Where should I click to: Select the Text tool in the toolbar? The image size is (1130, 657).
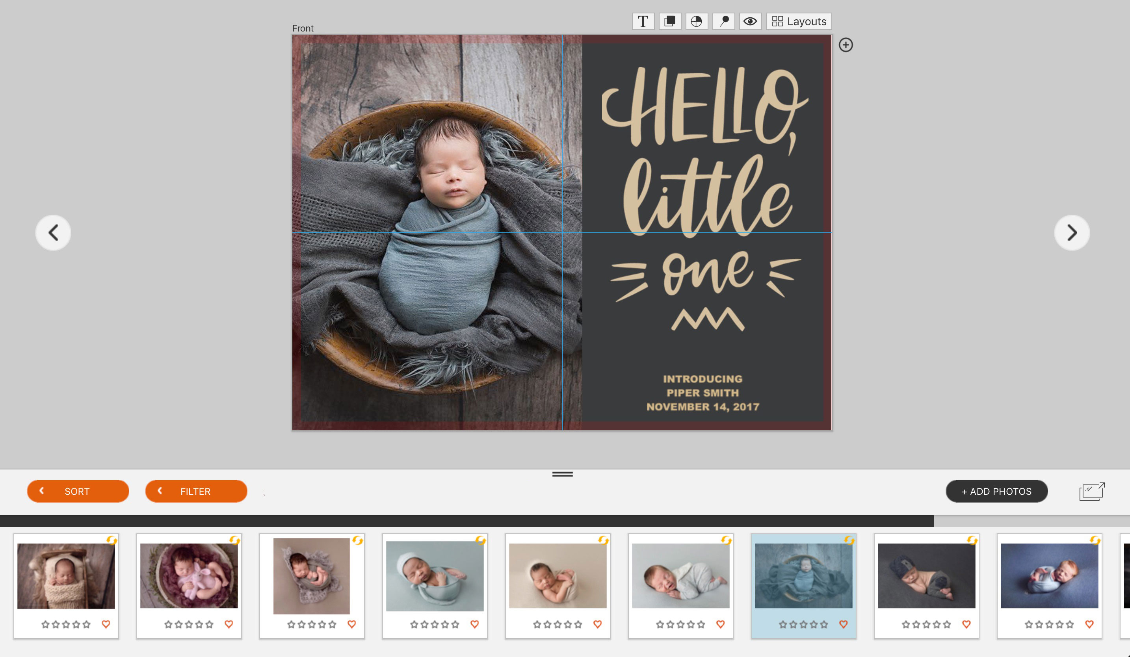pos(643,21)
